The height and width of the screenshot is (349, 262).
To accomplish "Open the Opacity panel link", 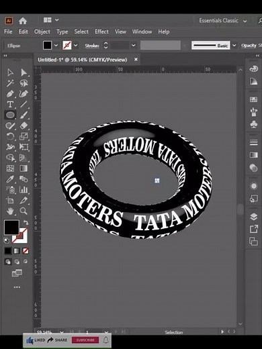I will tap(249, 46).
